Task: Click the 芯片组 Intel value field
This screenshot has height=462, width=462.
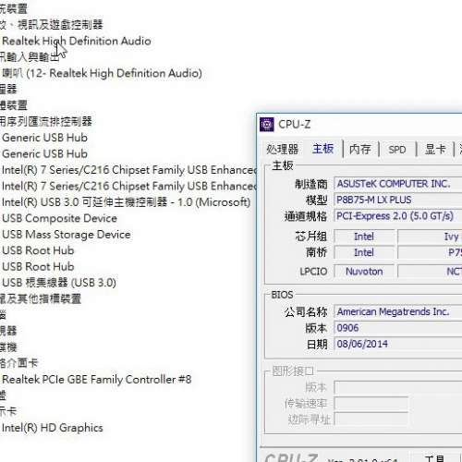Action: pyautogui.click(x=364, y=237)
